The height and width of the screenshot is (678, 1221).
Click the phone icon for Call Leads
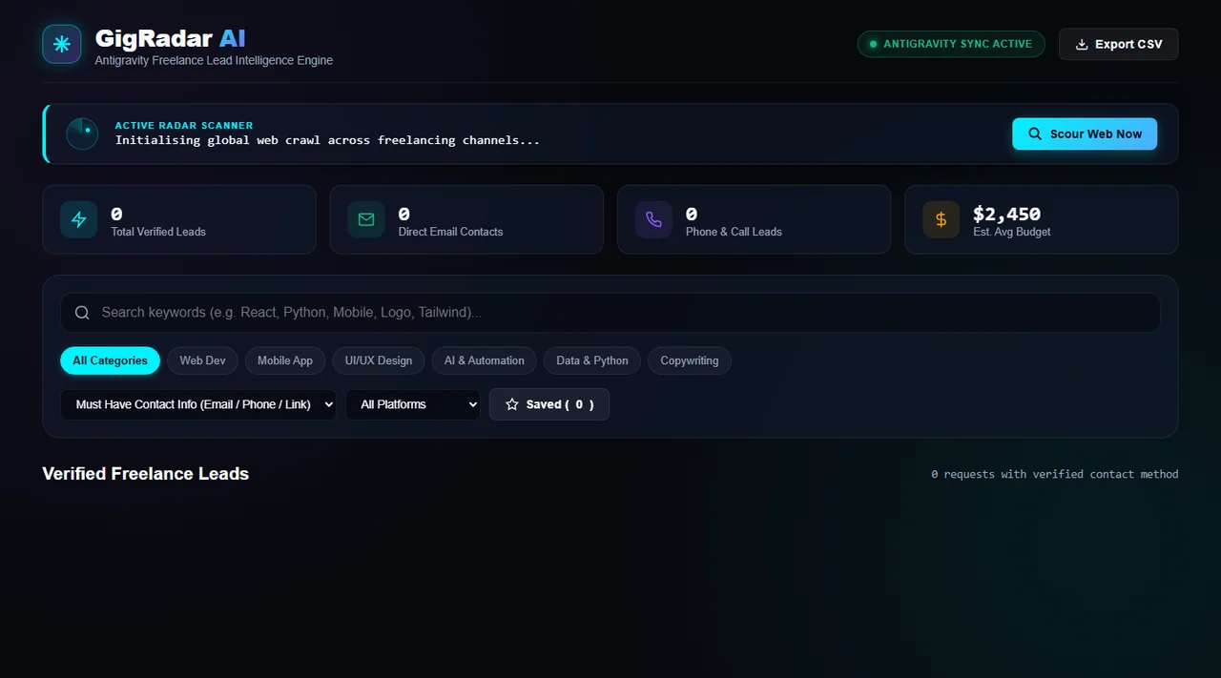[x=653, y=219]
